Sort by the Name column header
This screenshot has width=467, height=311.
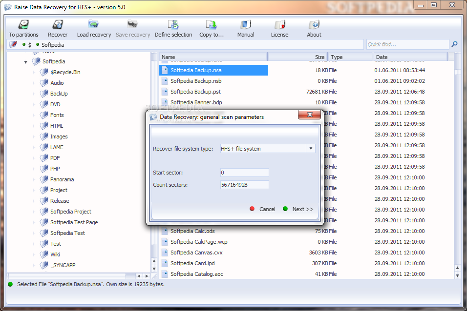[x=213, y=57]
